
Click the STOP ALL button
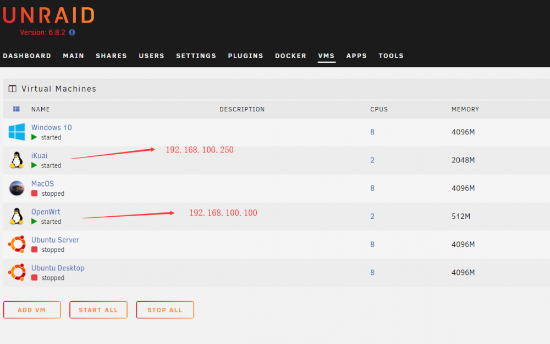(165, 309)
